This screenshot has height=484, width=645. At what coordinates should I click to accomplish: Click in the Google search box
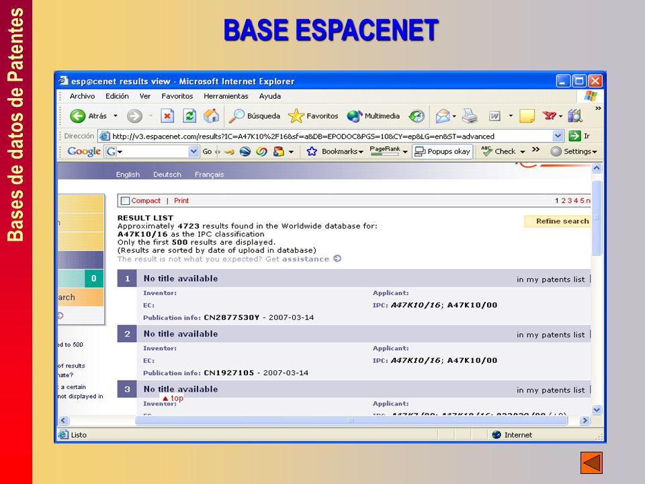(x=153, y=151)
